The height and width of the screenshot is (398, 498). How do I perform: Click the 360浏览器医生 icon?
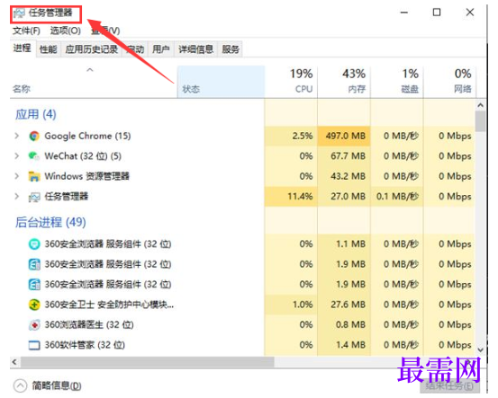pyautogui.click(x=34, y=325)
